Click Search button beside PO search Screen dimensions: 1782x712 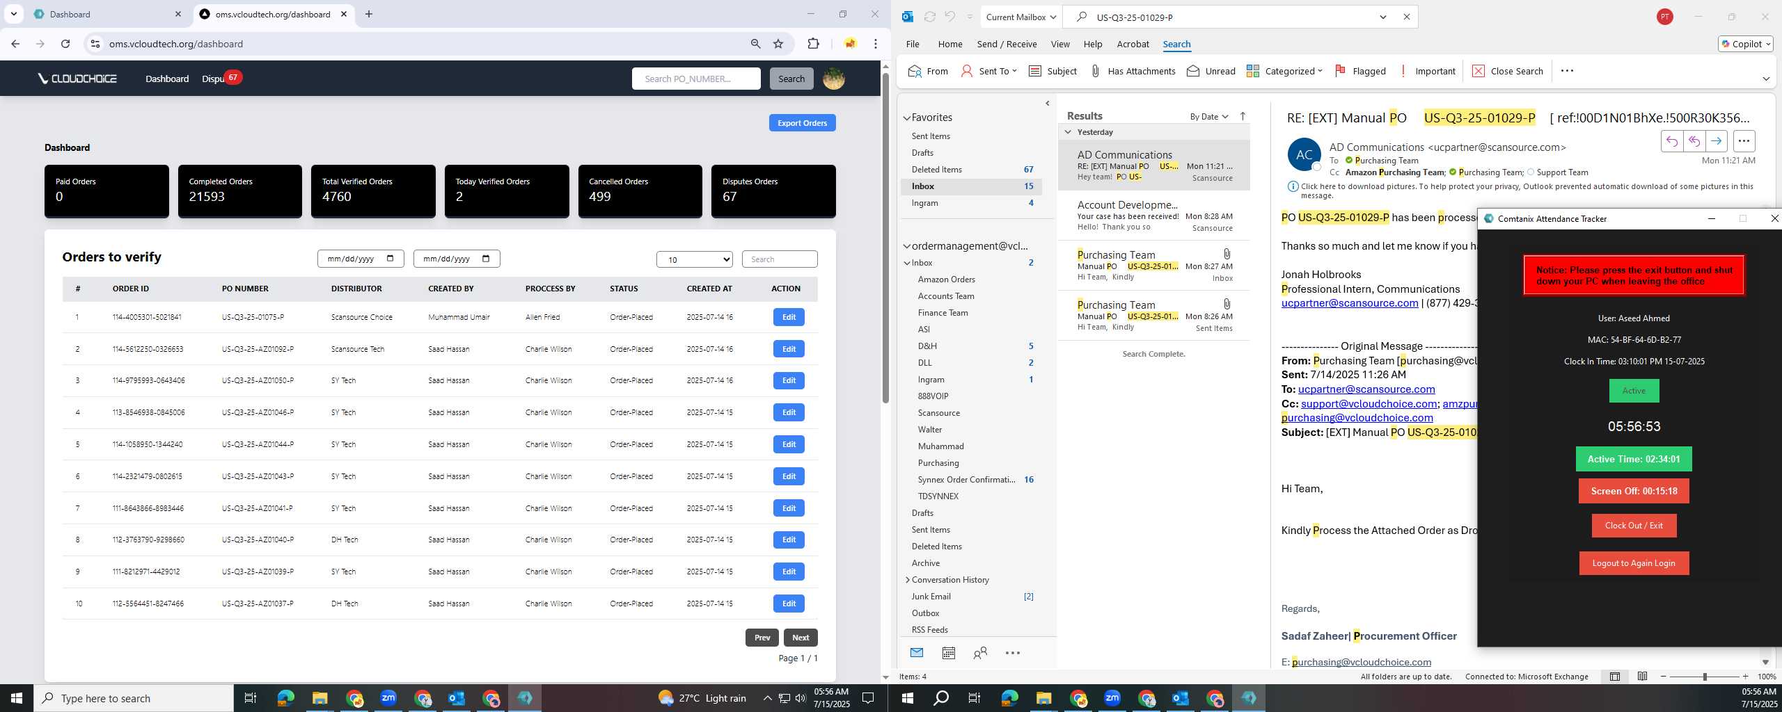(x=791, y=79)
